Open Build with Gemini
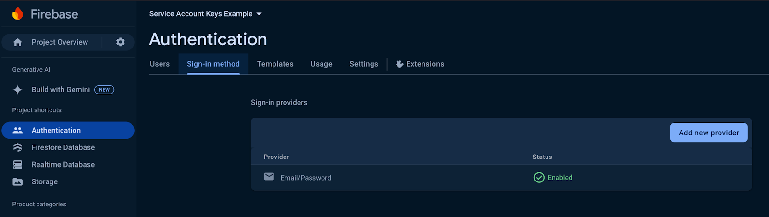The width and height of the screenshot is (769, 217). (61, 90)
